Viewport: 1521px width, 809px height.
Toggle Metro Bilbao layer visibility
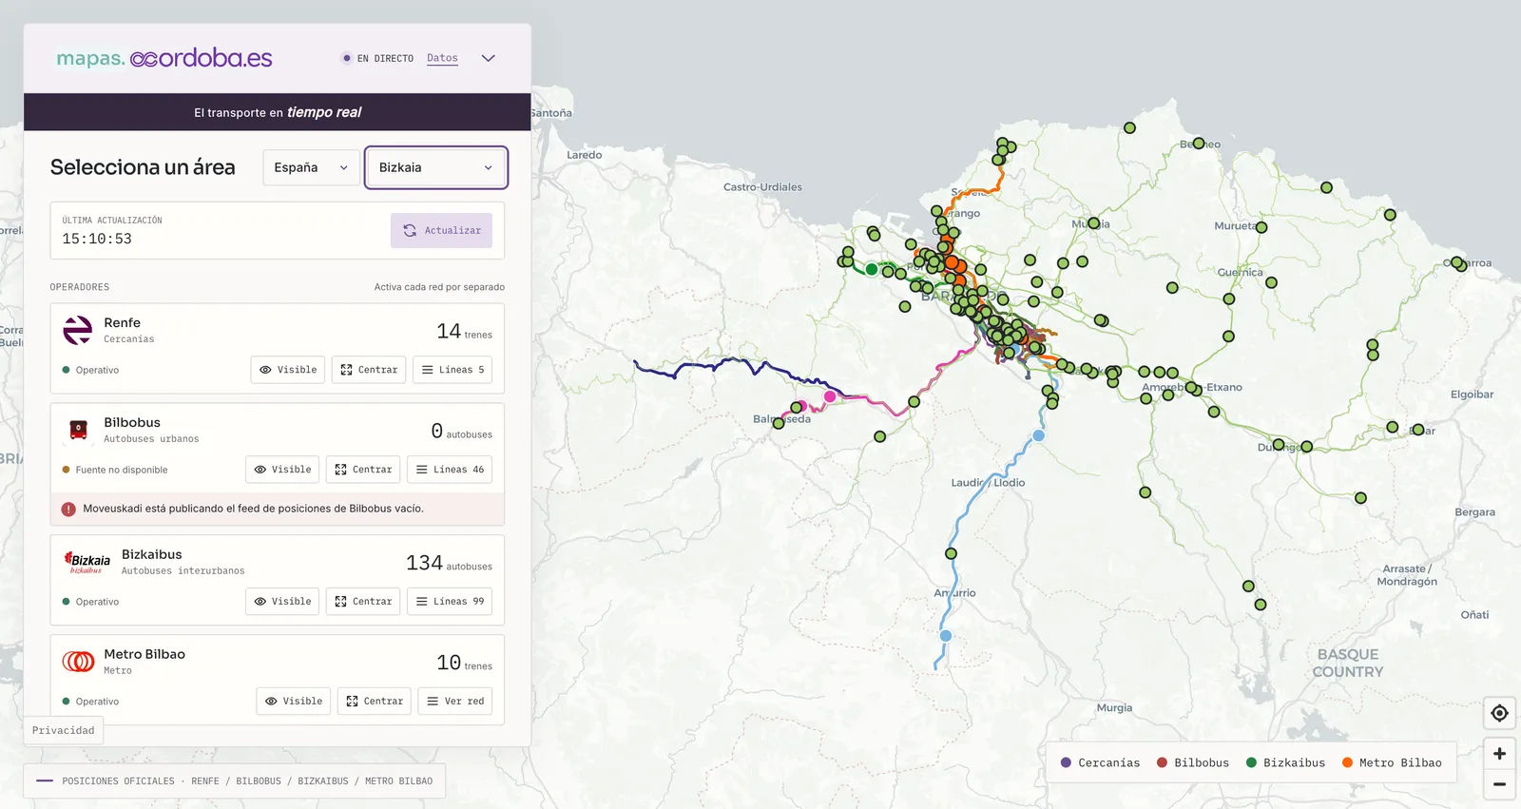click(x=294, y=702)
